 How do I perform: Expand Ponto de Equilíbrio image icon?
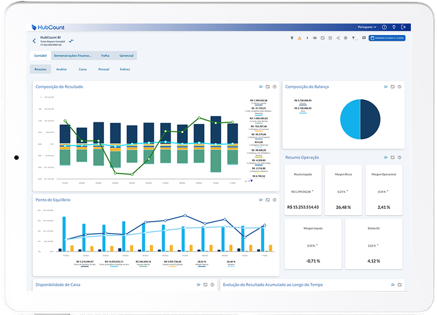[267, 200]
